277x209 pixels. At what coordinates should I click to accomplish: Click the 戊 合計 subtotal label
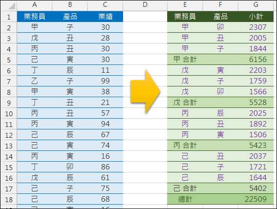click(x=185, y=103)
